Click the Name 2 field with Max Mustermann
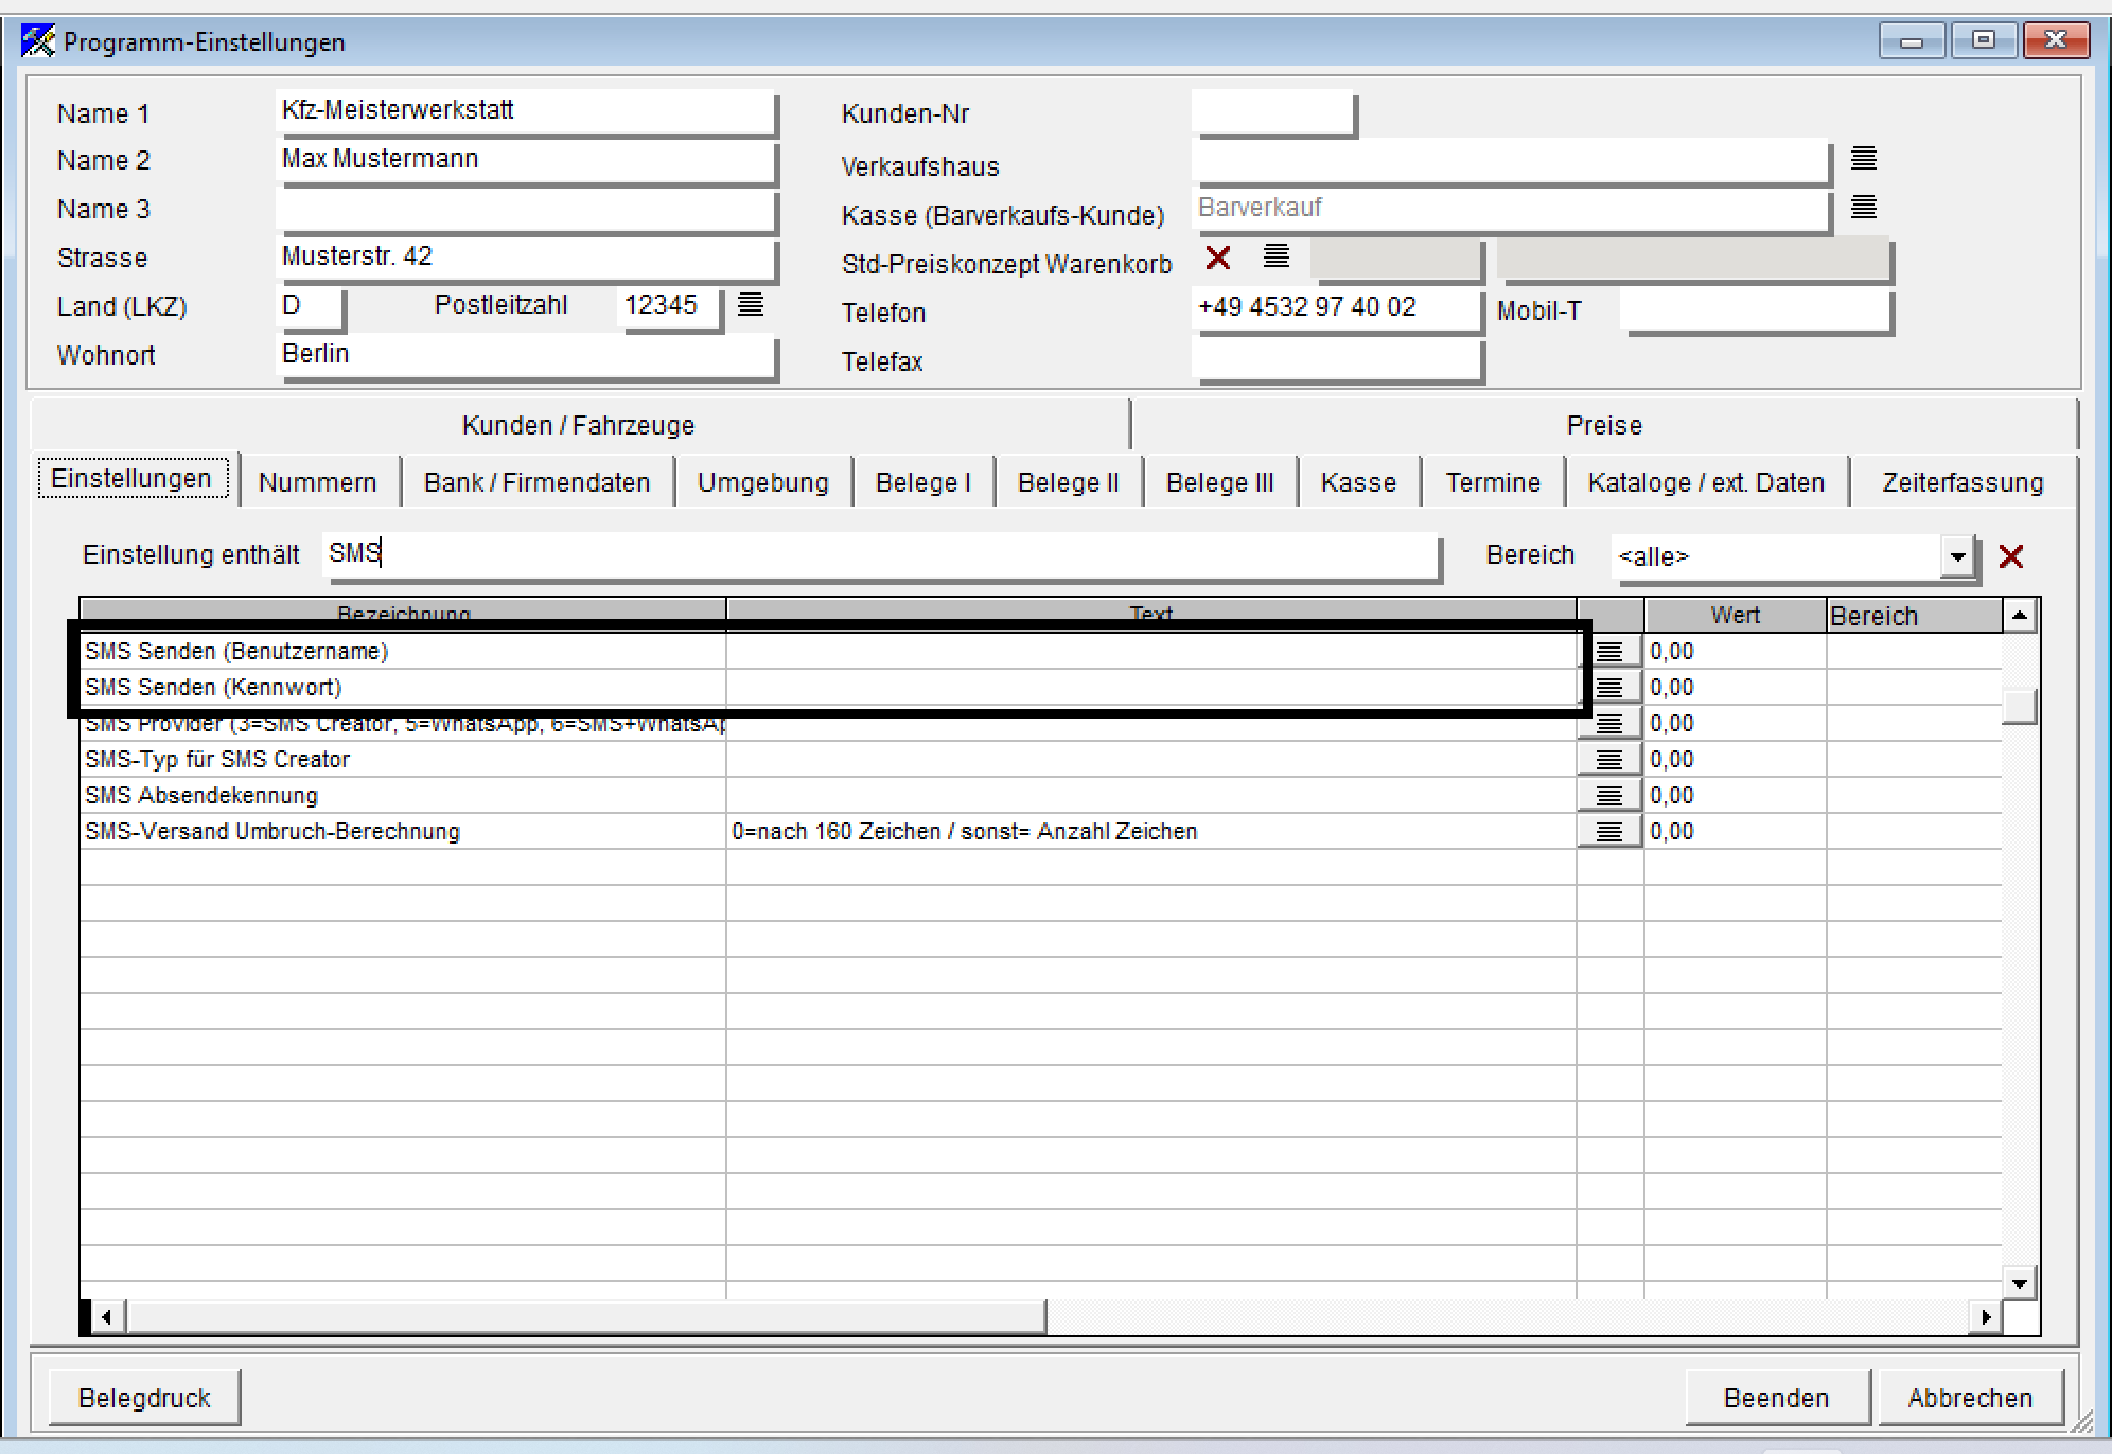This screenshot has height=1454, width=2112. tap(525, 160)
